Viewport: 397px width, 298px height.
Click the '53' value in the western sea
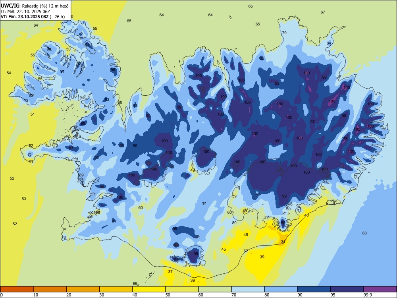coord(24,199)
